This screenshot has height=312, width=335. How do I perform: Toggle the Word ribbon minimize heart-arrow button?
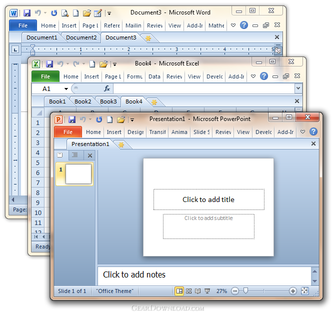(233, 25)
